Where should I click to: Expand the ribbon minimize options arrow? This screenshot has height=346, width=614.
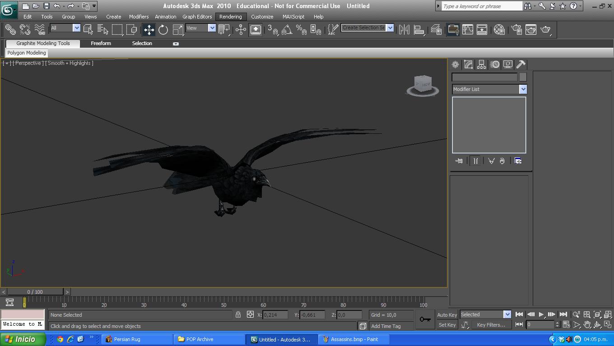coord(176,44)
